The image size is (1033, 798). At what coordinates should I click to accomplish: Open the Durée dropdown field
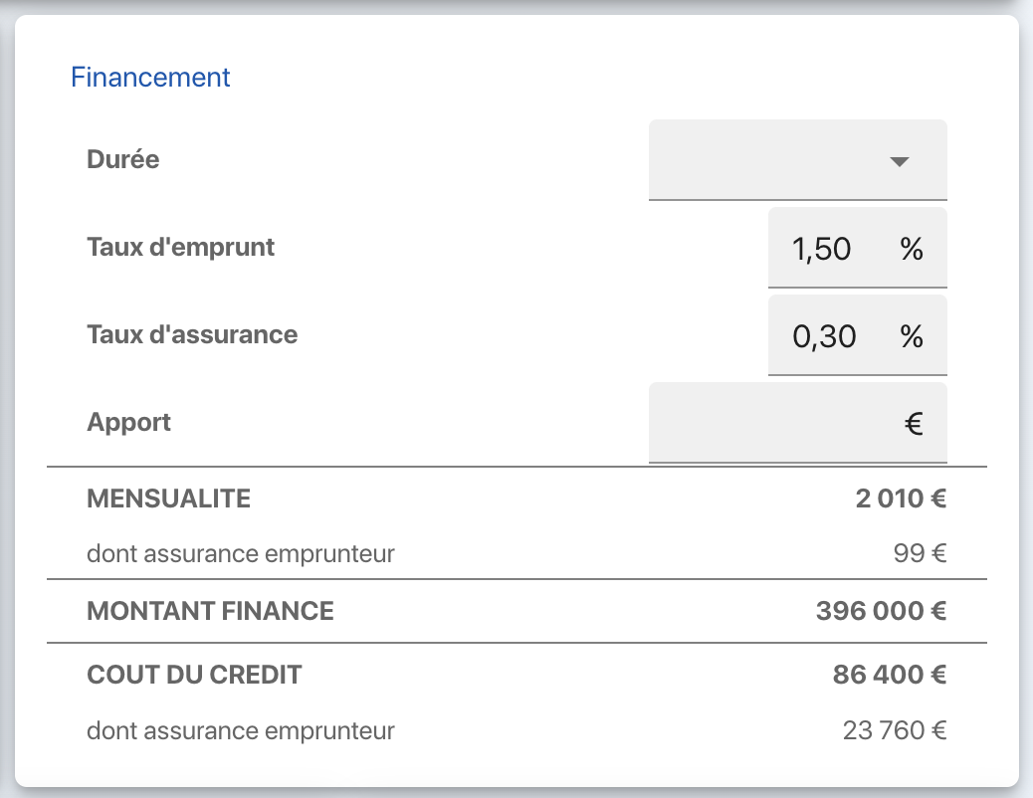point(776,160)
